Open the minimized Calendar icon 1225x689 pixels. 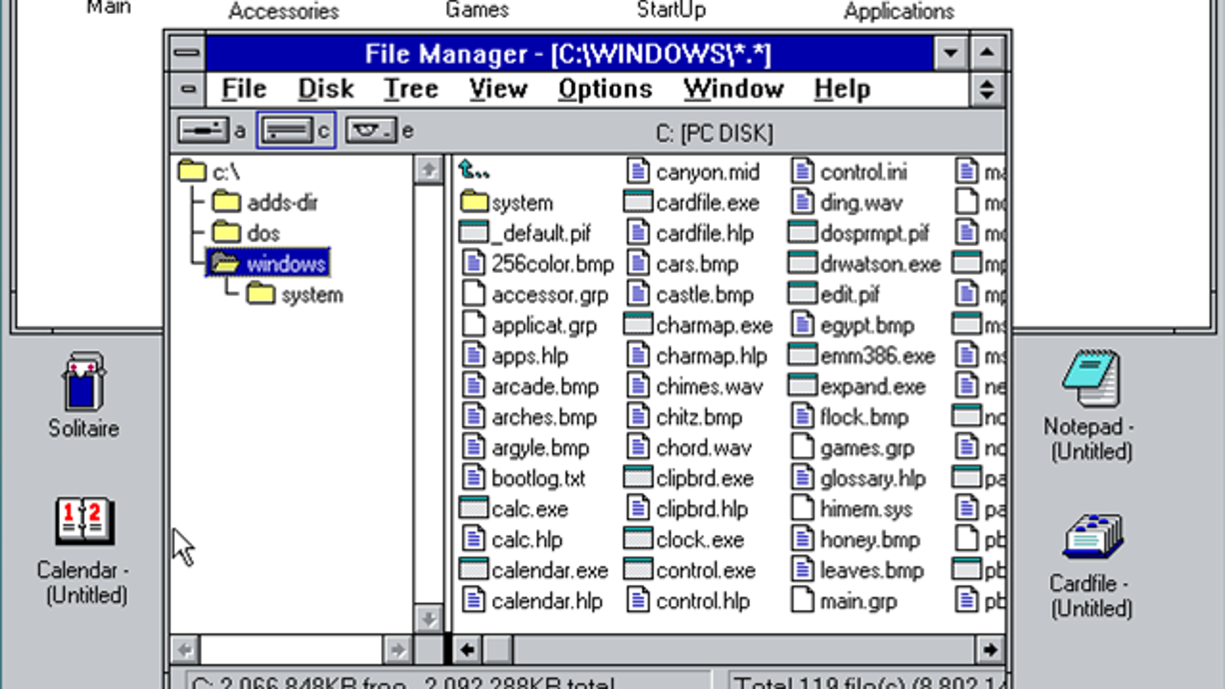(85, 521)
